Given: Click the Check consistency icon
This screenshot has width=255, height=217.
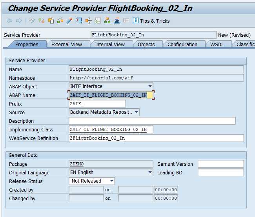Looking at the screenshot, I should pos(60,21).
